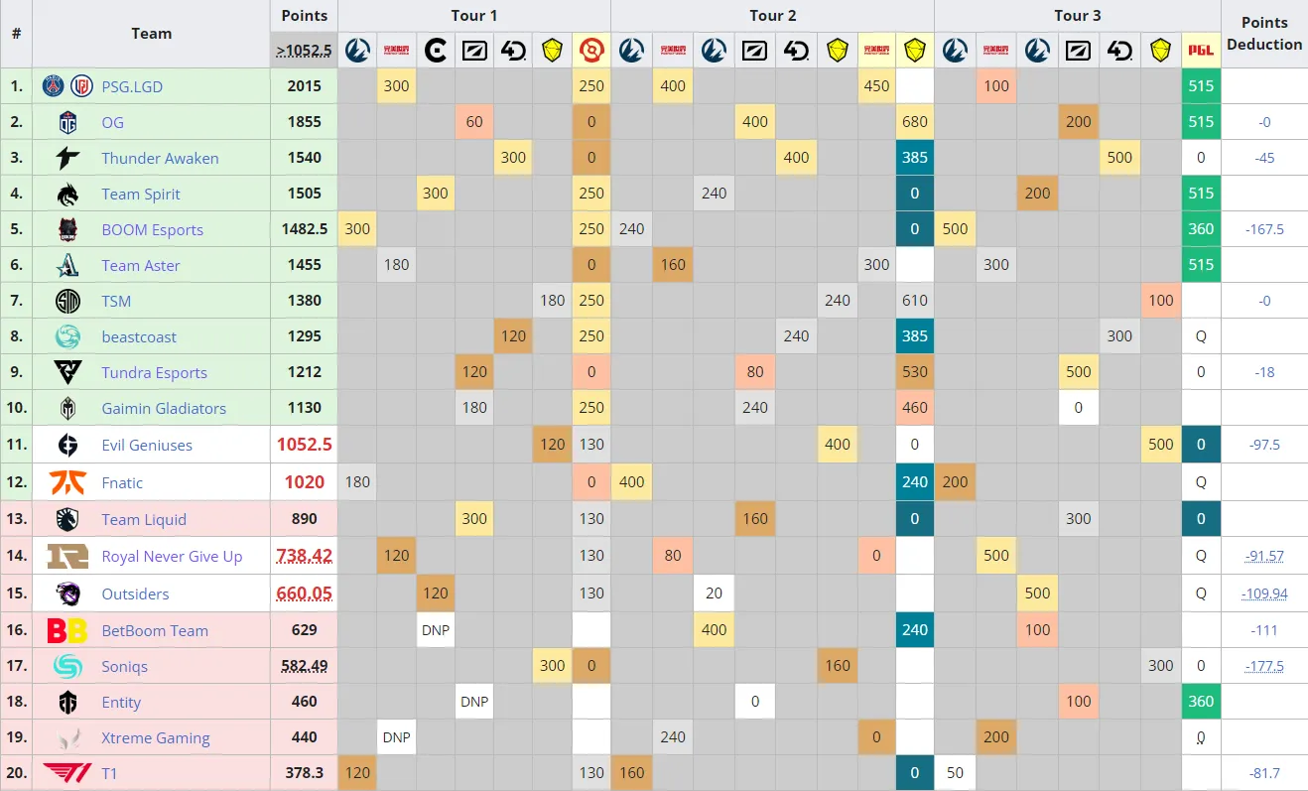This screenshot has height=791, width=1308.
Task: Open Outsiders' -109.94 deduction link
Action: pos(1264,593)
